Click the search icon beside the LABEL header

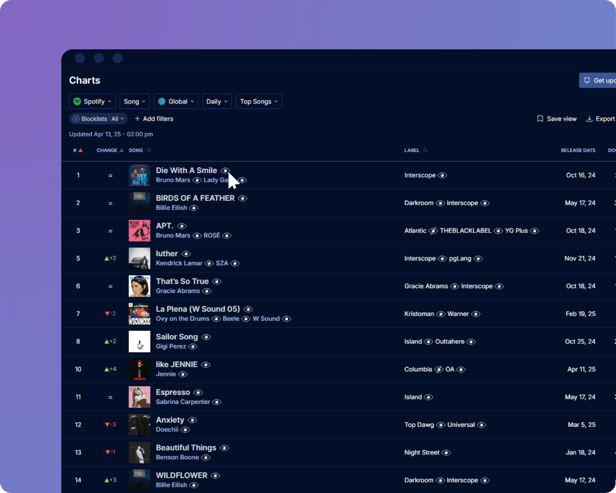[x=426, y=150]
